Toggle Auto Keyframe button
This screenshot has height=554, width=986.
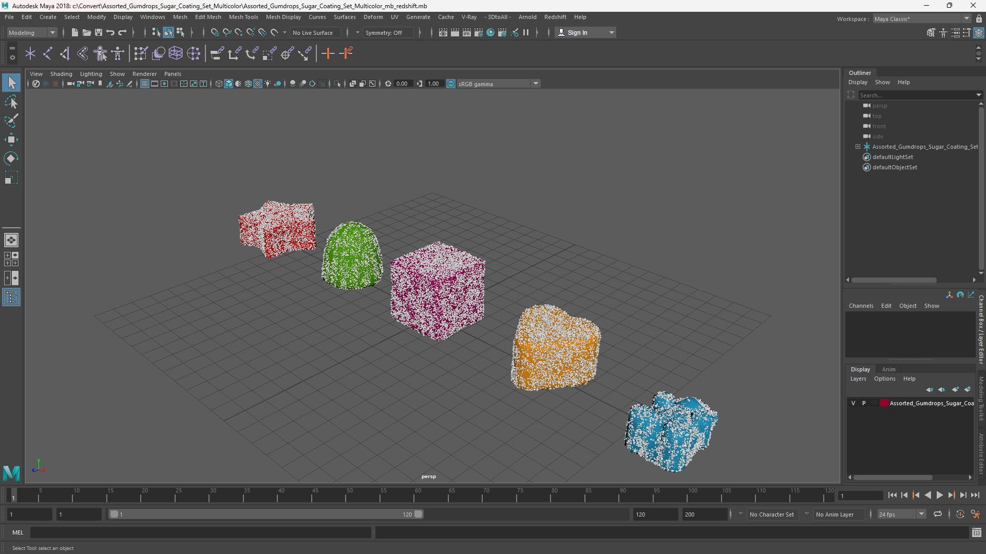(x=960, y=514)
